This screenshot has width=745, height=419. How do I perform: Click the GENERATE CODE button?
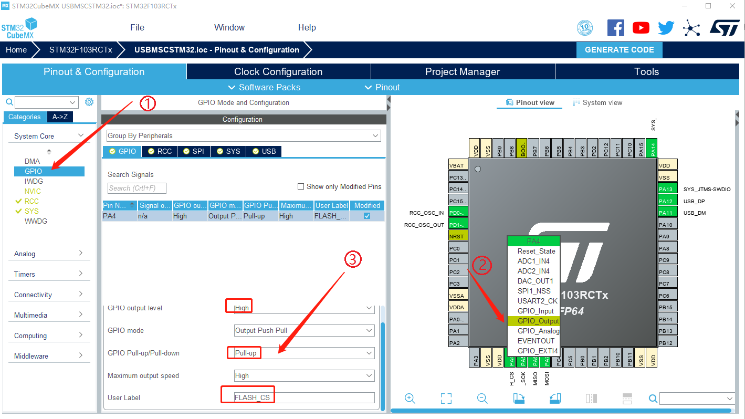[x=619, y=50]
